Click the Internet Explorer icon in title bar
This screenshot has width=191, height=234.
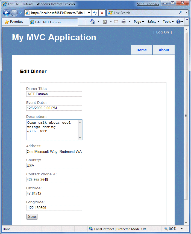point(5,4)
